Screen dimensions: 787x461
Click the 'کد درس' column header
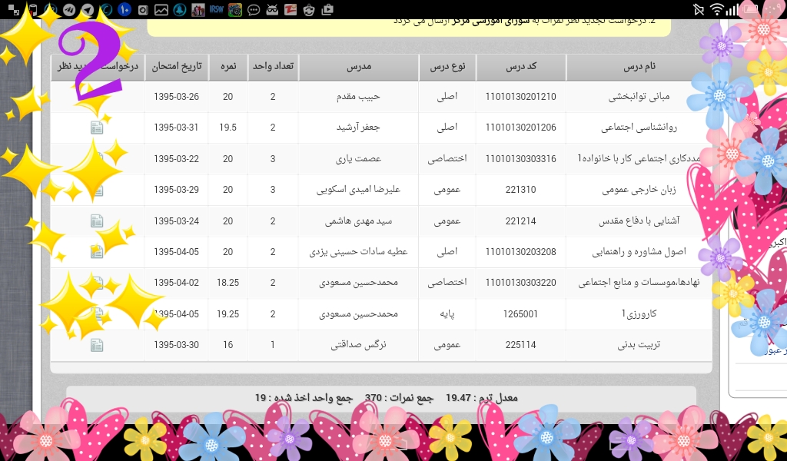coord(521,67)
